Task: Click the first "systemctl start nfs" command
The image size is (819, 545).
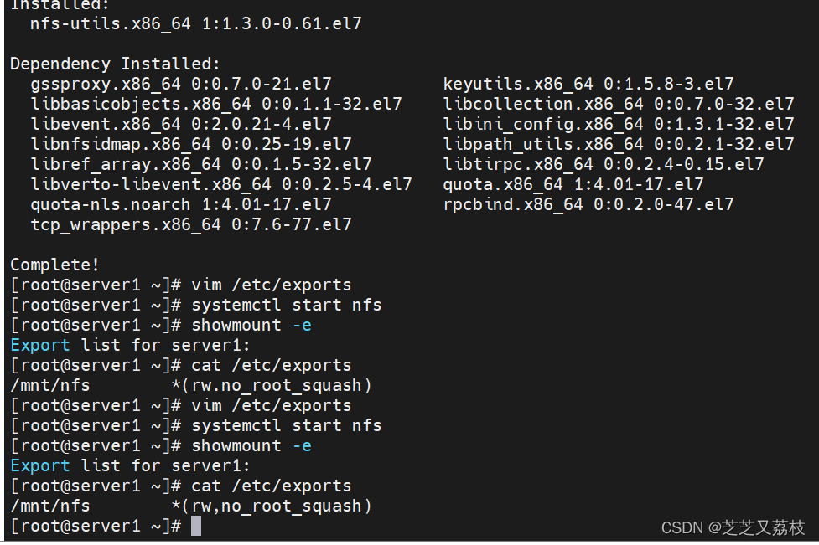Action: [x=287, y=305]
